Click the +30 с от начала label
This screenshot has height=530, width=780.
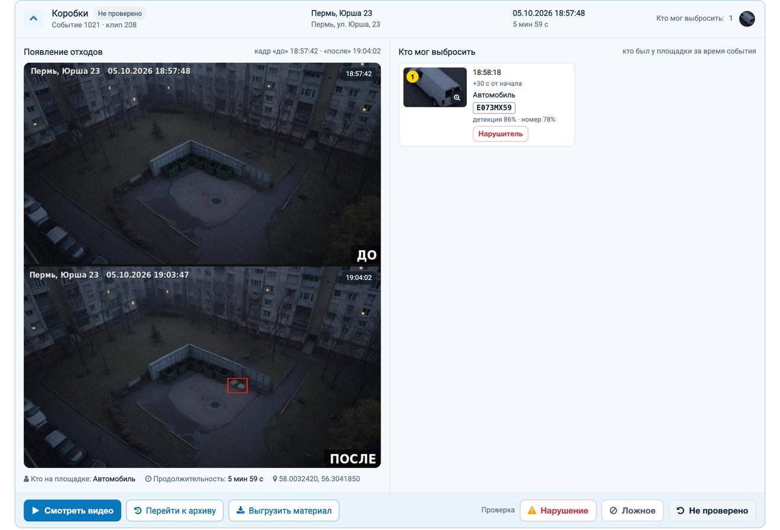tap(497, 84)
